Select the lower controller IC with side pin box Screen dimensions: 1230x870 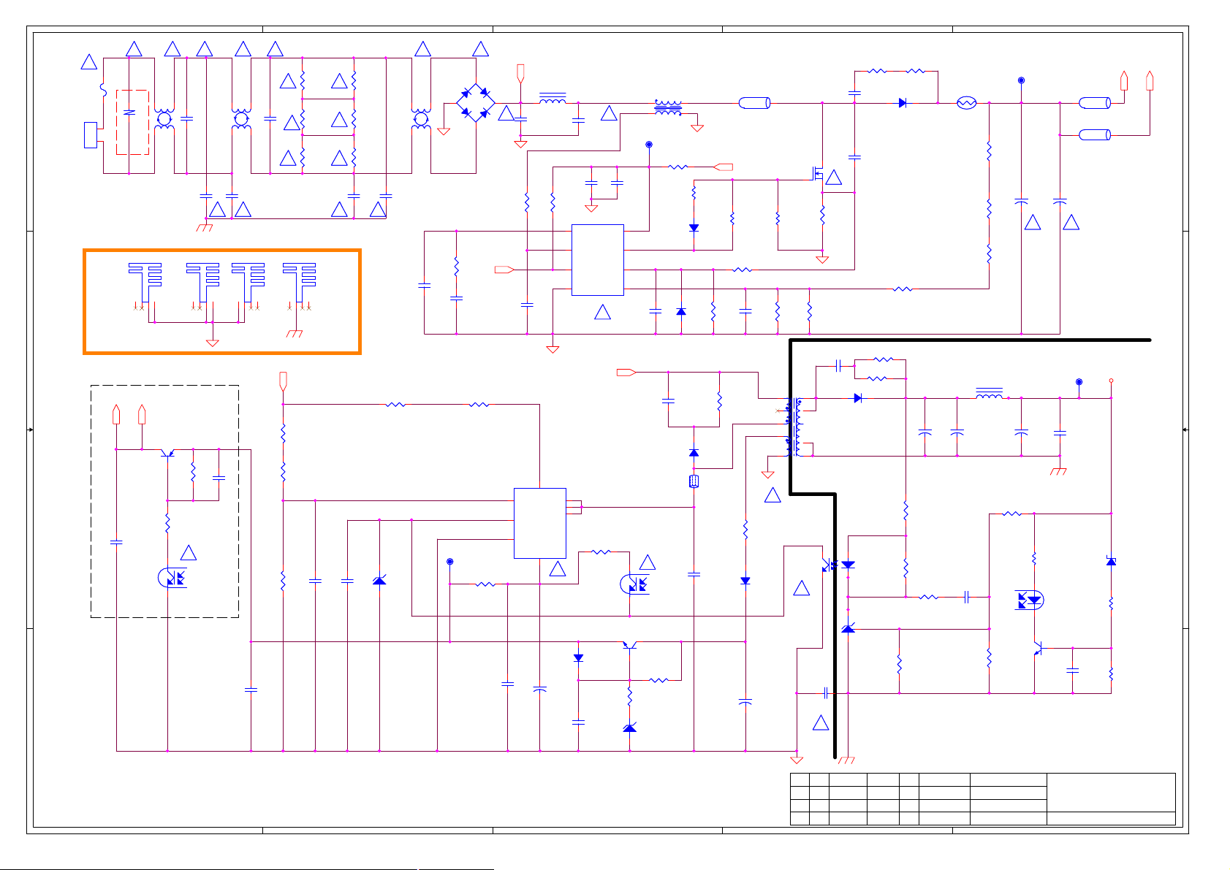pos(540,523)
